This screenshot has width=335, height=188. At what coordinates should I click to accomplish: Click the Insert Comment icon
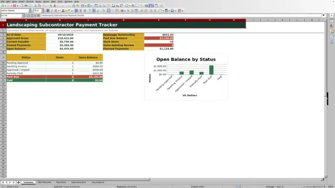[137, 6]
